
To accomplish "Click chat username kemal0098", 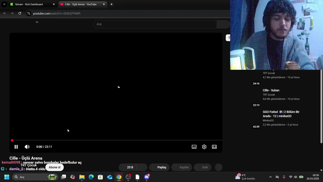I will pos(11,163).
